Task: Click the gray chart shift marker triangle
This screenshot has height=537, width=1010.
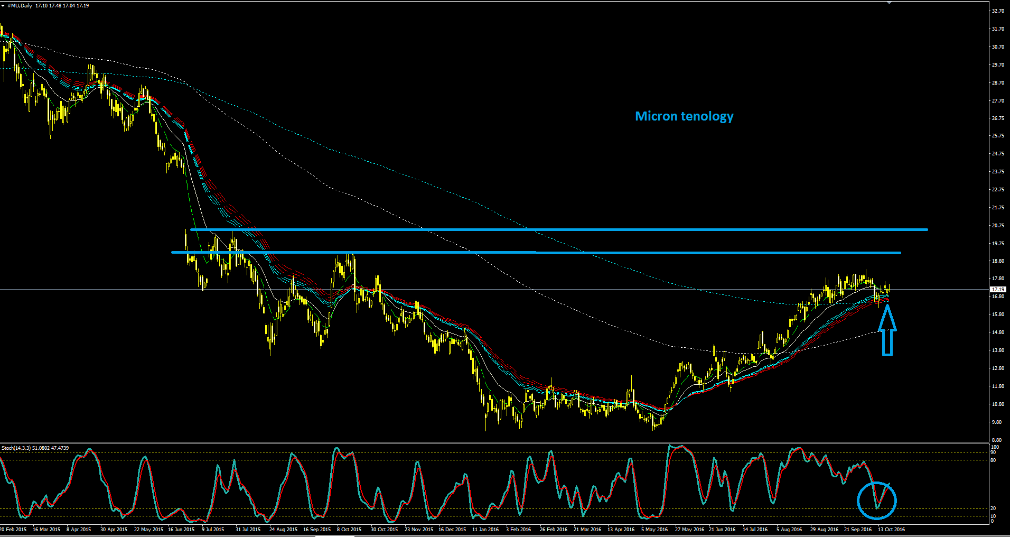Action: 889,3
